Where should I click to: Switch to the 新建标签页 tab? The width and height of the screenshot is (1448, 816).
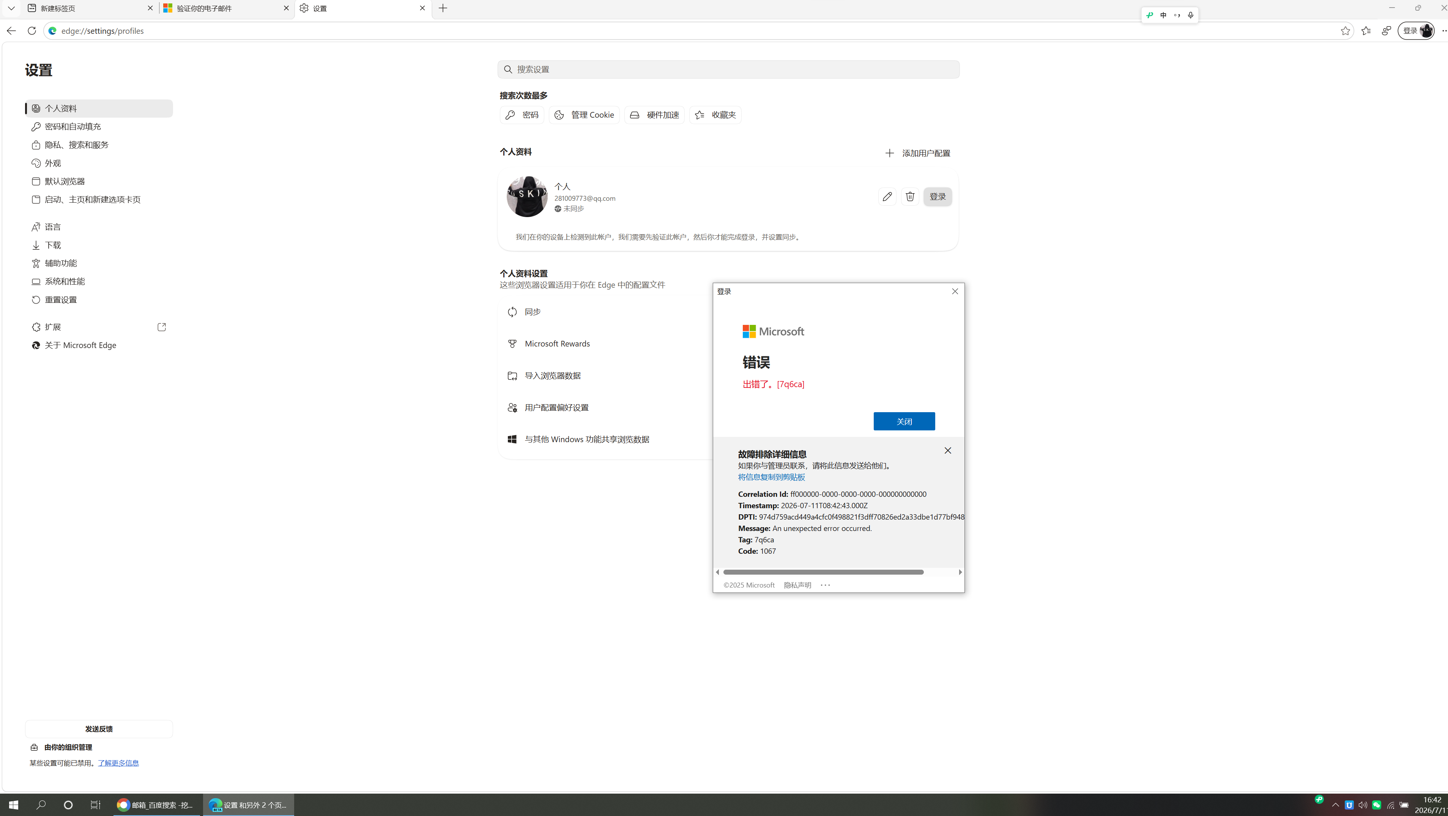[90, 8]
